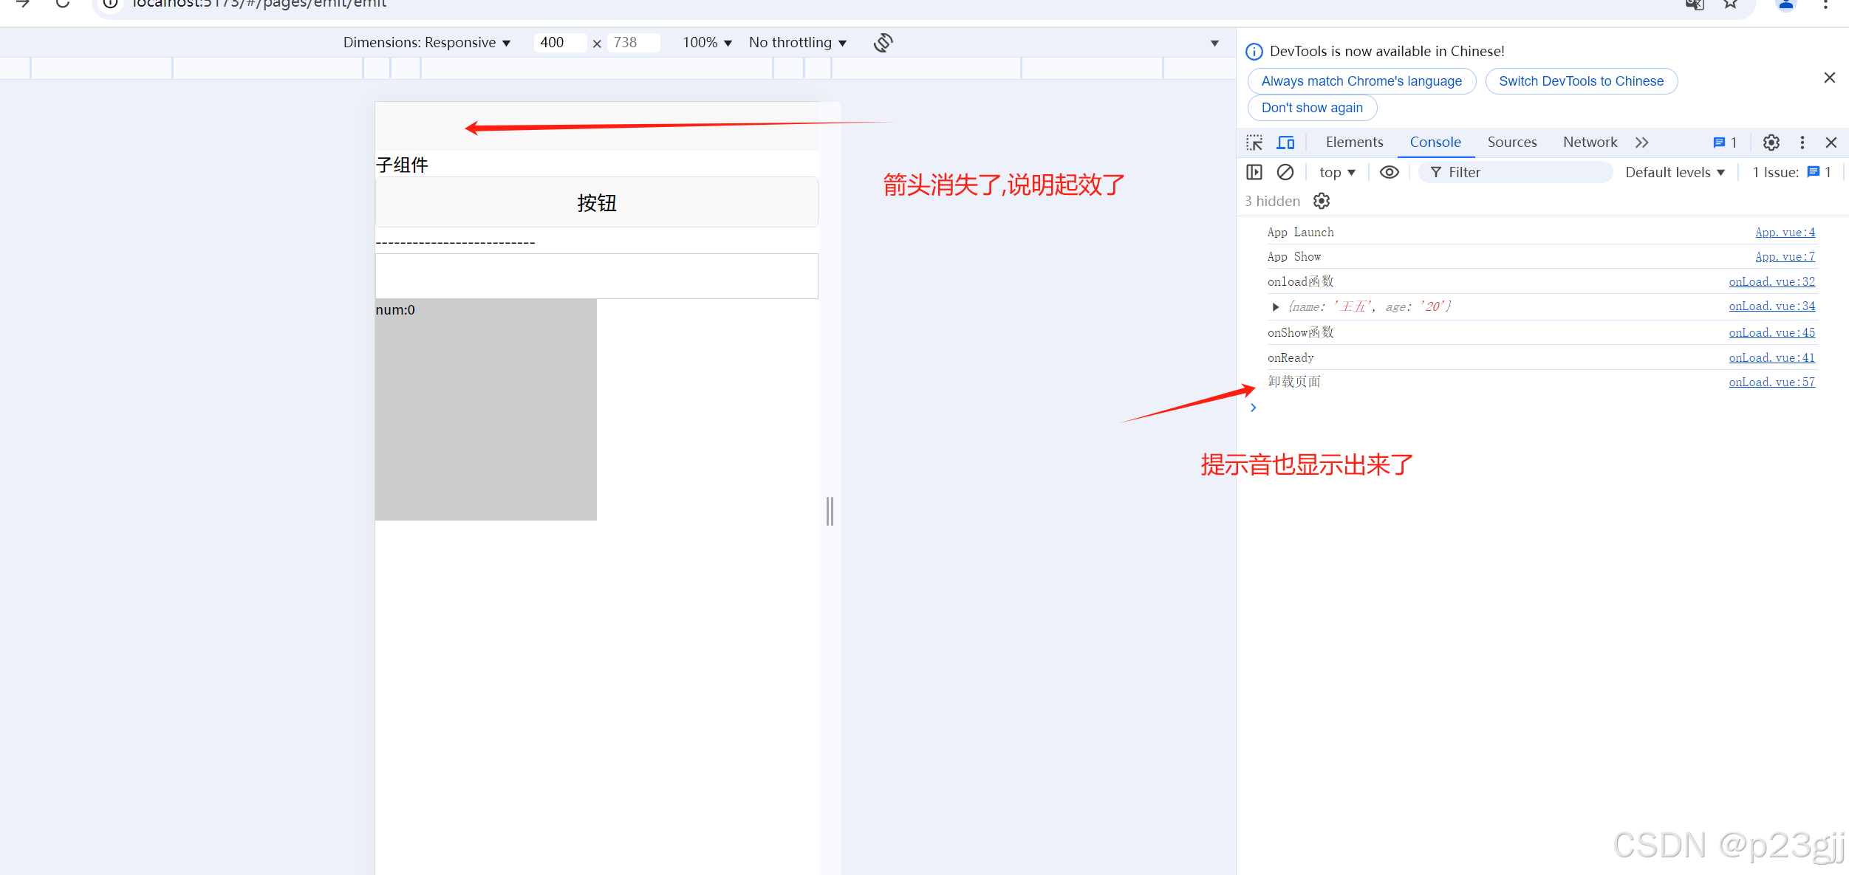Show more DevTools tabs chevron
Screen dimensions: 1849x875
[1641, 143]
